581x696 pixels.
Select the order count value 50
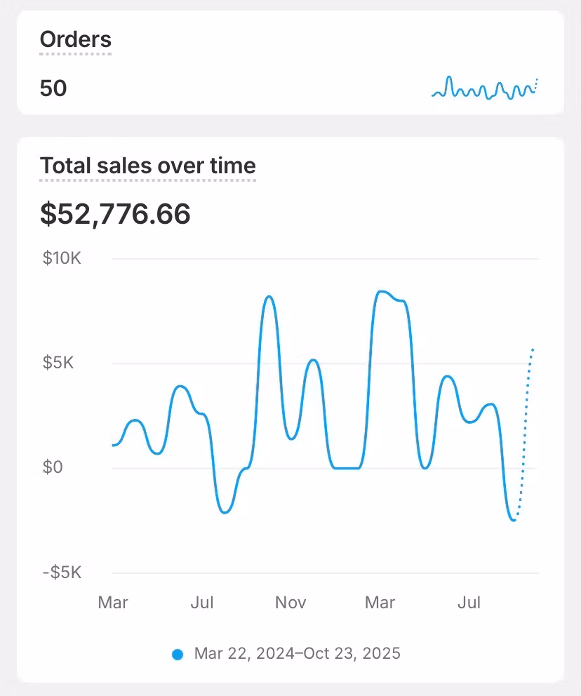point(53,89)
